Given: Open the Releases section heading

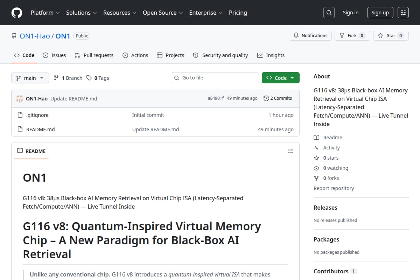Looking at the screenshot, I should (x=325, y=208).
